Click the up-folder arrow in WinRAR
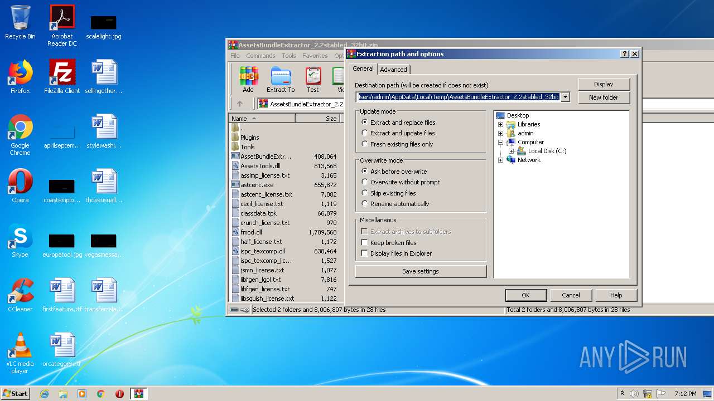The height and width of the screenshot is (401, 714). pos(240,104)
